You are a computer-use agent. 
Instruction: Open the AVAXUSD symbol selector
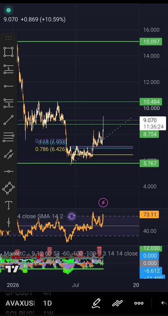click(20, 303)
